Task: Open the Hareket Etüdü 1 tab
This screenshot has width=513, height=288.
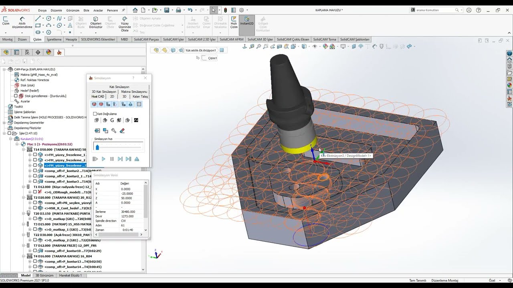Action: tap(71, 275)
